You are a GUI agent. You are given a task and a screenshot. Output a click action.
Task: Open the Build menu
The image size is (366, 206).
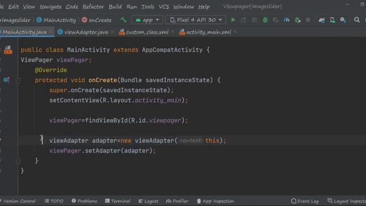[x=115, y=7]
